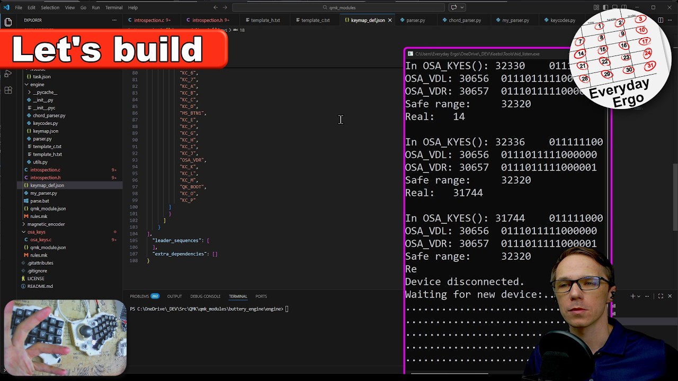Open the Copilot chat icon in title bar
Screen dimensions: 678x381
(x=453, y=7)
